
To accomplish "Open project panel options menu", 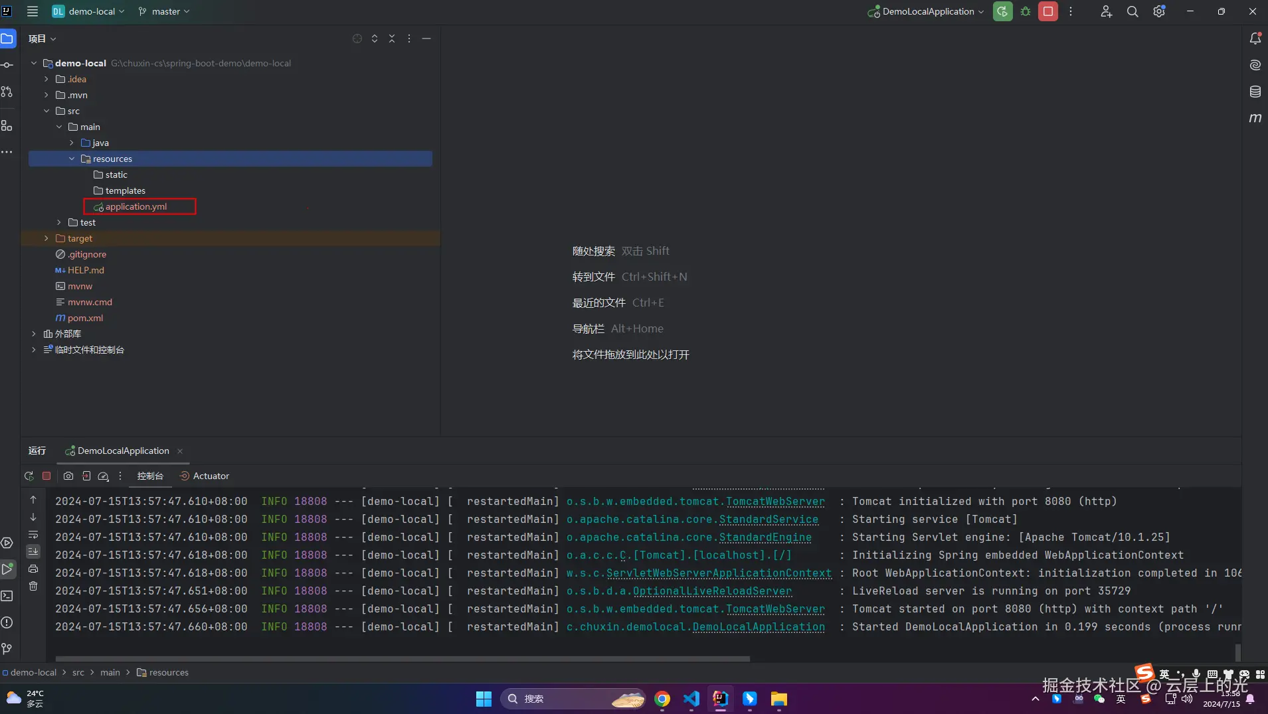I will tap(409, 38).
